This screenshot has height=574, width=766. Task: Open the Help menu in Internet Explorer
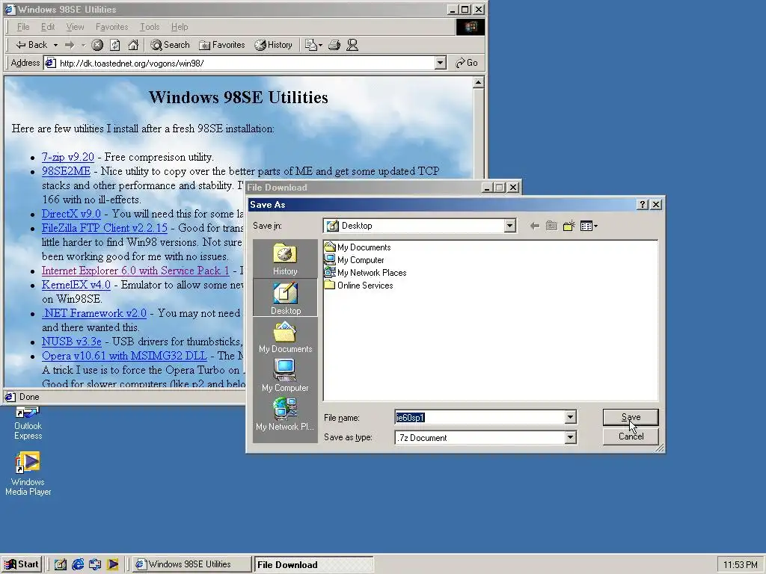pos(180,27)
